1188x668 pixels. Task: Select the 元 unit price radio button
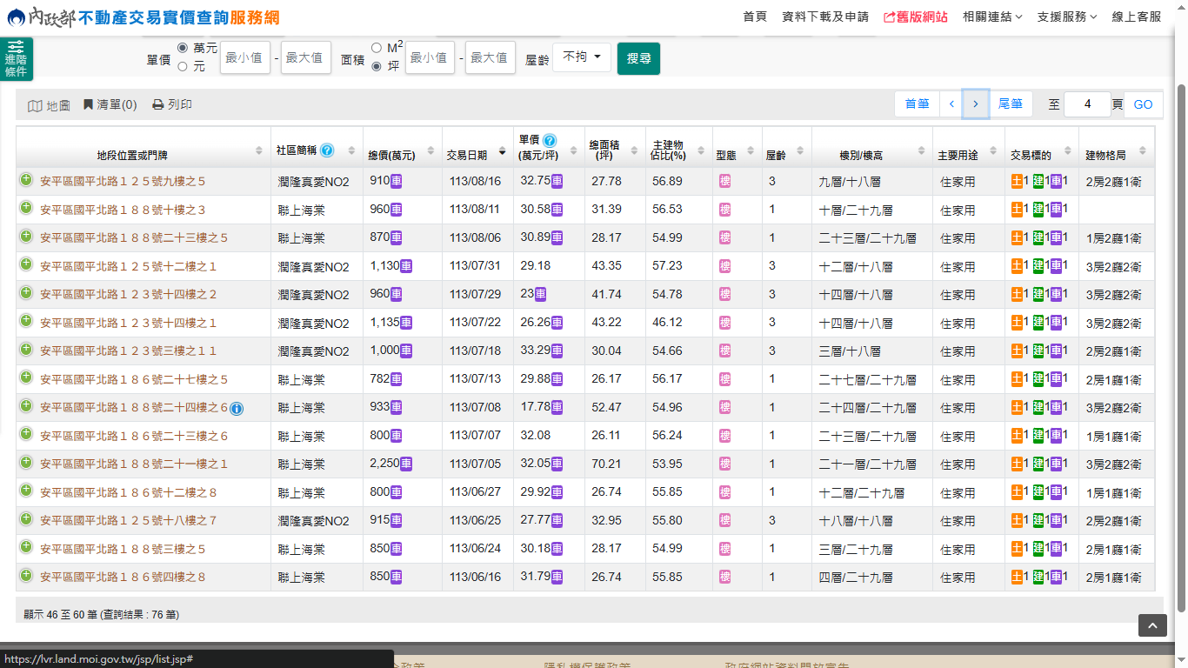183,66
